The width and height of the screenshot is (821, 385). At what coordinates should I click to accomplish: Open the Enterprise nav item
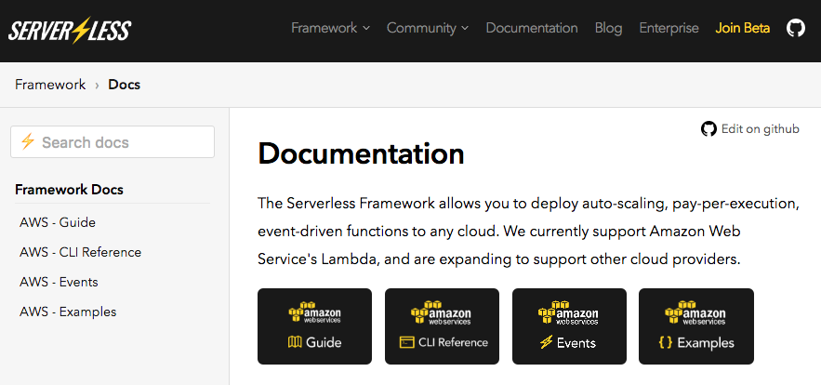tap(669, 28)
